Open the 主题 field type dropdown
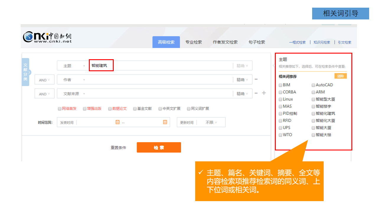The image size is (378, 212). click(74, 66)
